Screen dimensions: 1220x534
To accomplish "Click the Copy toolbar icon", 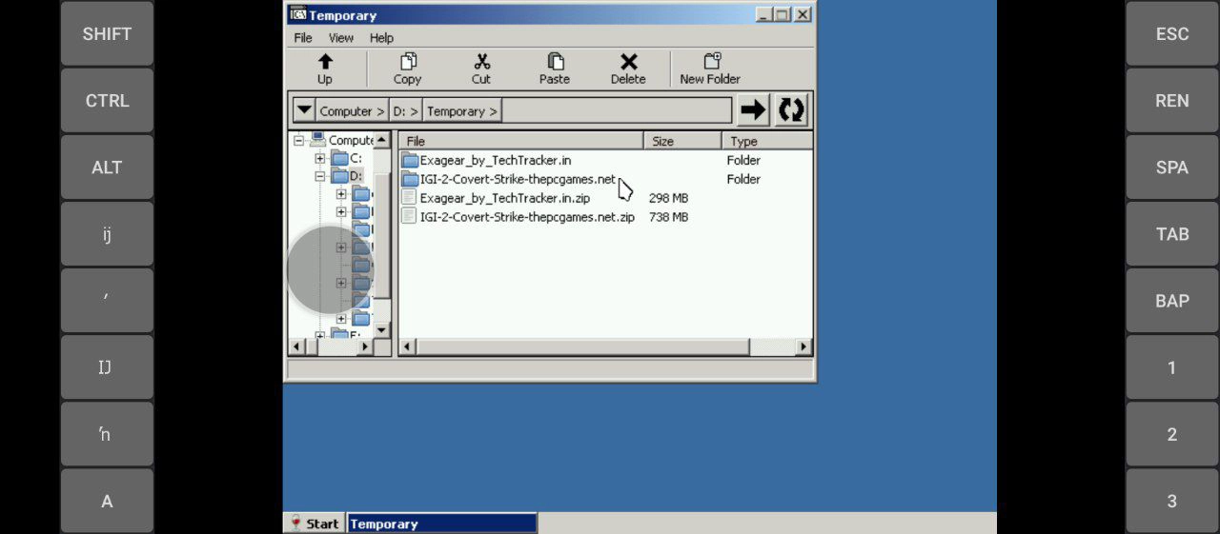I will [x=408, y=63].
